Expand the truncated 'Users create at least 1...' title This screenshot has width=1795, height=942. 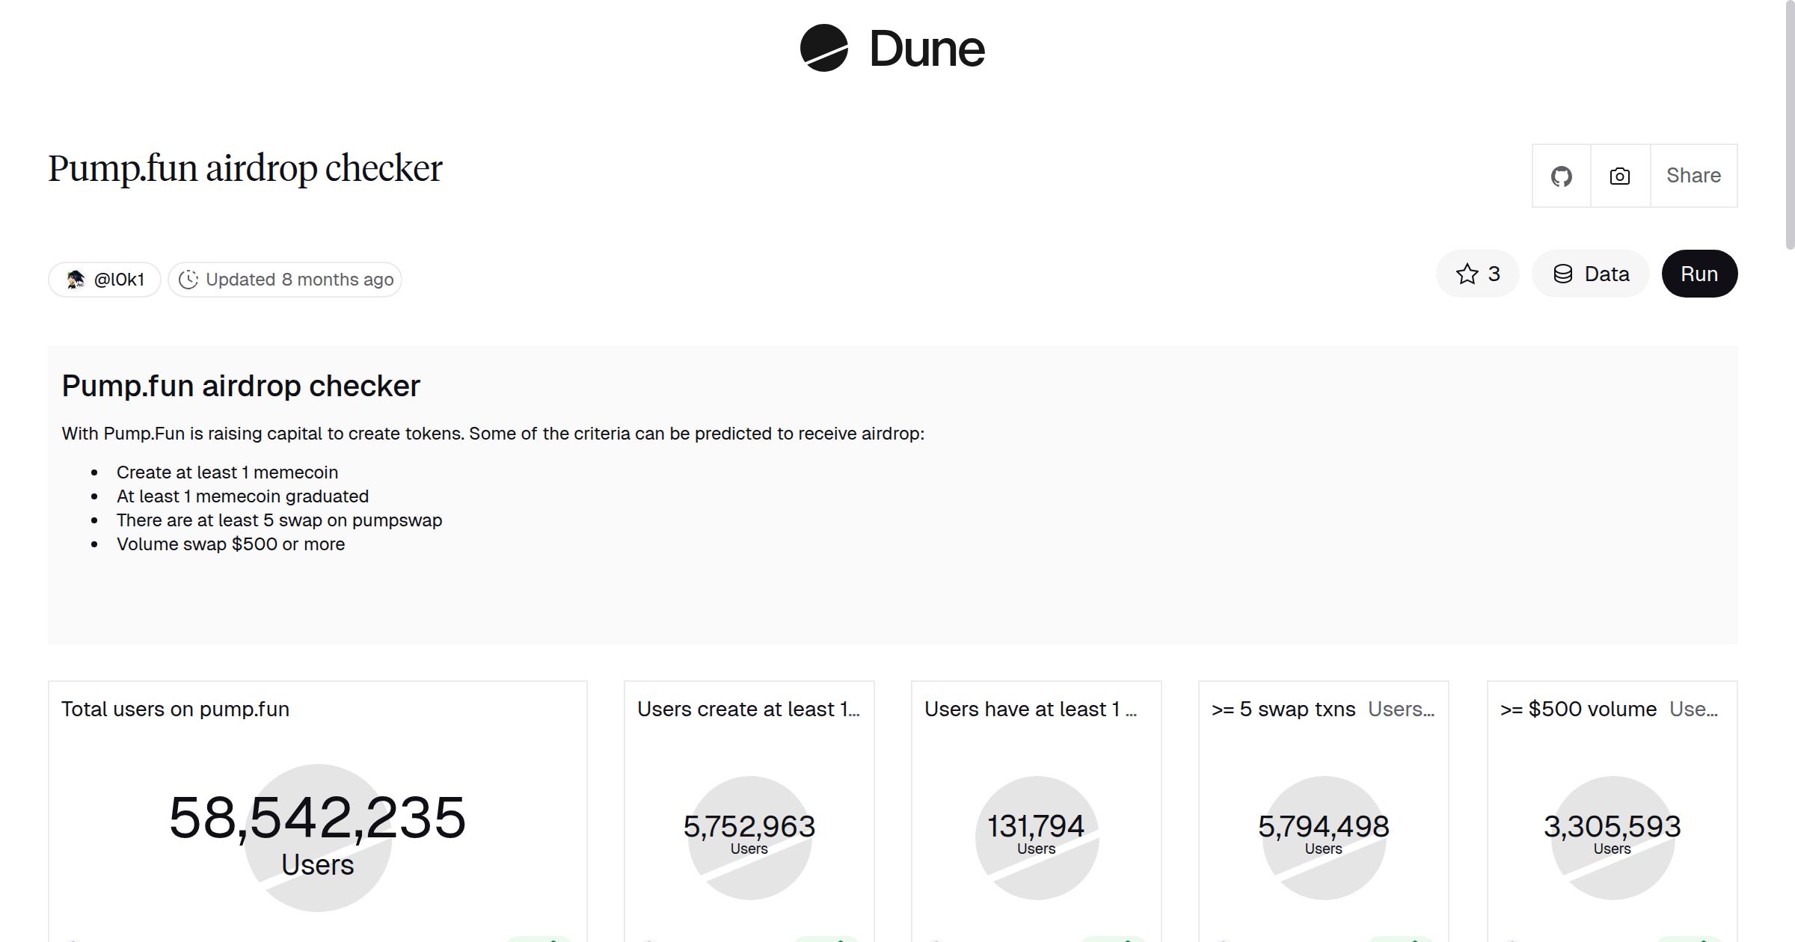(x=749, y=709)
